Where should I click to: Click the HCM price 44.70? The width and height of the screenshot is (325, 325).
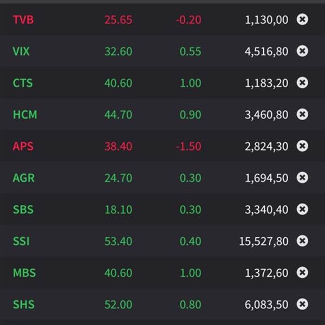tap(118, 115)
